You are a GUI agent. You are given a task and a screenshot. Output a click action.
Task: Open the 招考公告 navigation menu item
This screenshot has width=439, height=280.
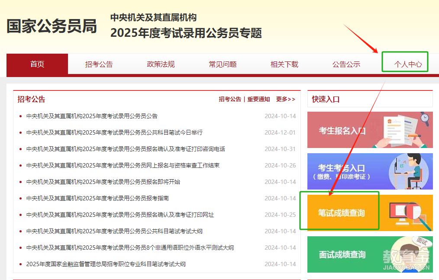[x=99, y=64]
